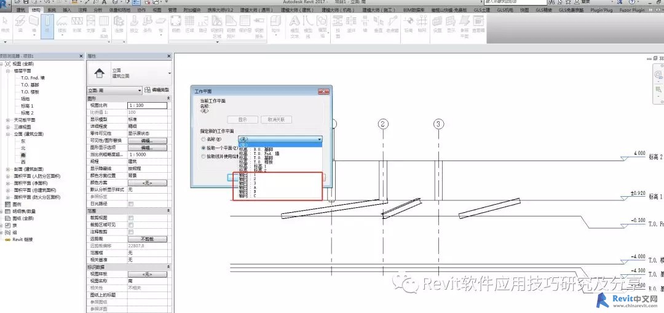Select the Brace (支撑) tool
The image size is (664, 313).
pos(90,24)
